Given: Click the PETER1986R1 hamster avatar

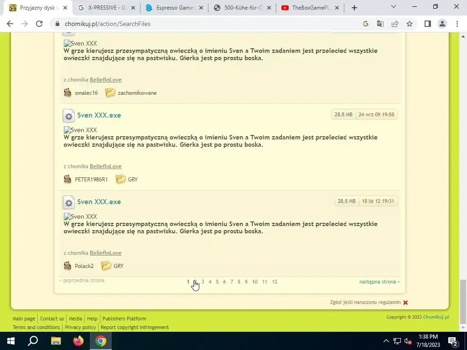Looking at the screenshot, I should [67, 179].
